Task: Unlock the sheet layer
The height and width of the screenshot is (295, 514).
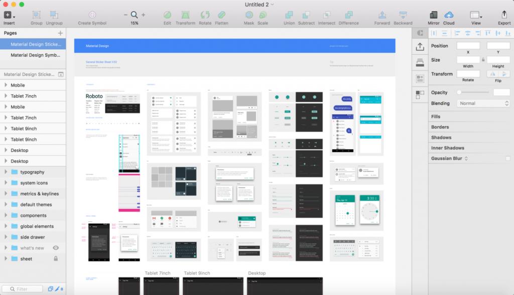Action: (x=56, y=258)
